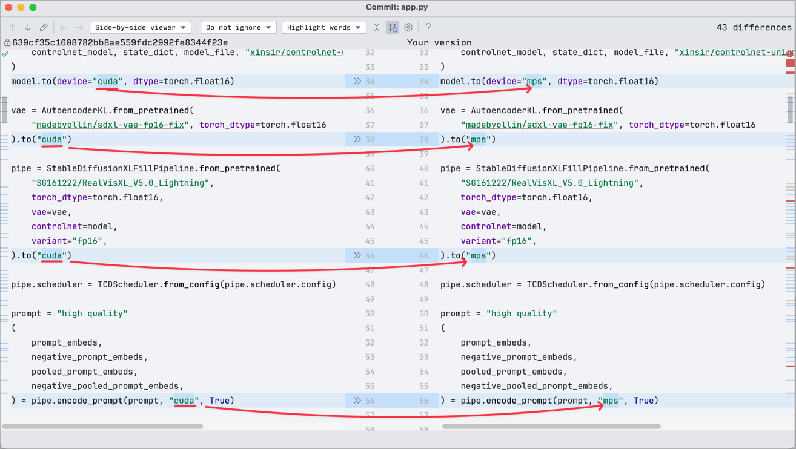Click right prompt = "high quality" line
Screen dimensions: 796x449
[x=499, y=313]
